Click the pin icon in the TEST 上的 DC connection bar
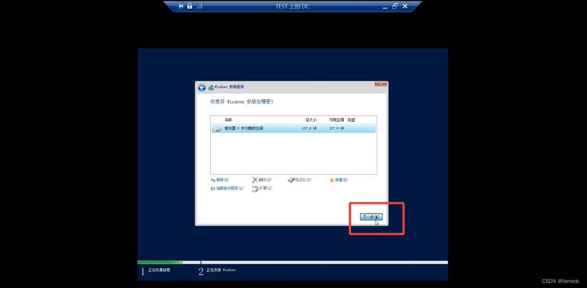Image resolution: width=587 pixels, height=288 pixels. (181, 6)
